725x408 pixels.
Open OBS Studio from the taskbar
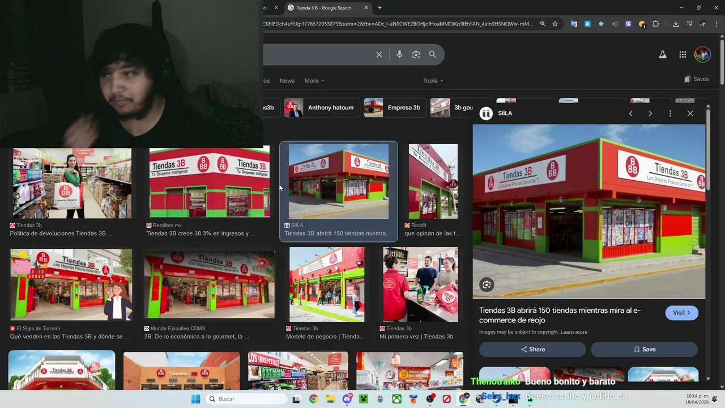430,399
